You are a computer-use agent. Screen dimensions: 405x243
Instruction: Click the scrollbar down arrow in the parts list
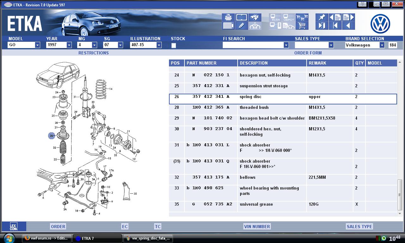400,214
